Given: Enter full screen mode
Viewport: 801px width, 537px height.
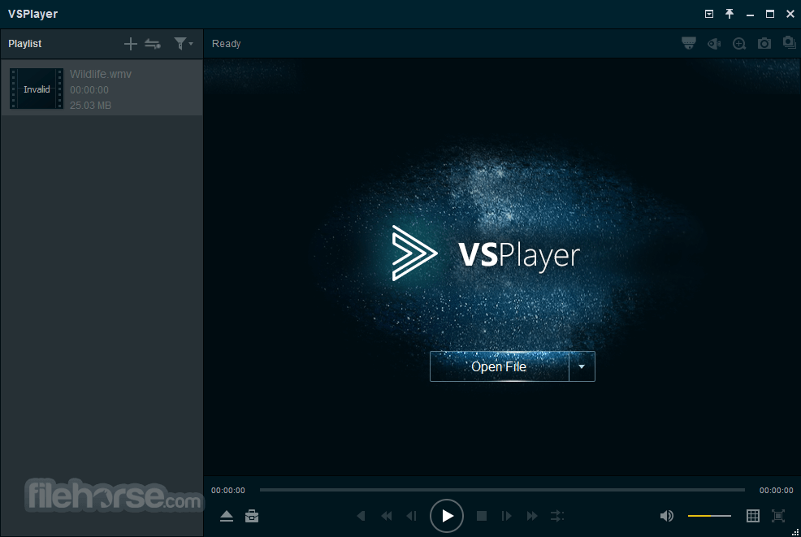Looking at the screenshot, I should [x=778, y=516].
